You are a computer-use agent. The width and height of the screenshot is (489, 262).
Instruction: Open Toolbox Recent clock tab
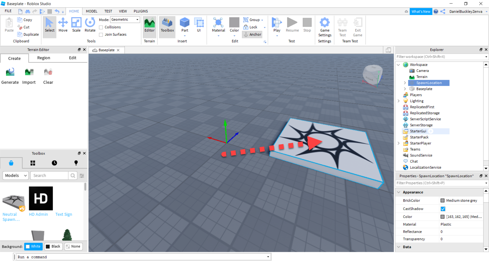pos(55,163)
